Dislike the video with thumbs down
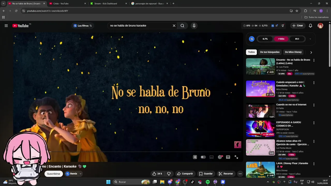This screenshot has width=331, height=186. 169,174
